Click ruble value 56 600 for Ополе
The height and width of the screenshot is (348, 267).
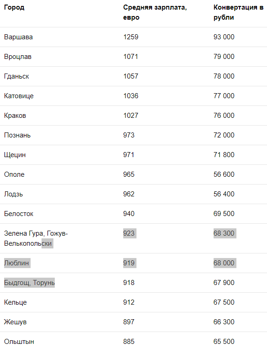click(224, 174)
